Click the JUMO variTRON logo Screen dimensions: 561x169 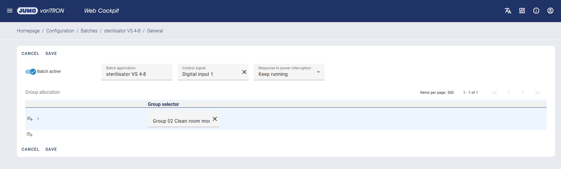click(40, 11)
